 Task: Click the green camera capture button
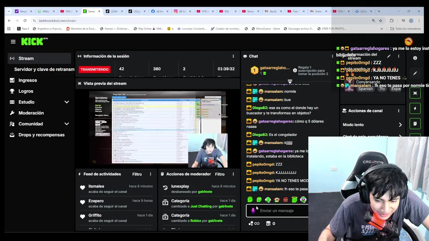[415, 93]
